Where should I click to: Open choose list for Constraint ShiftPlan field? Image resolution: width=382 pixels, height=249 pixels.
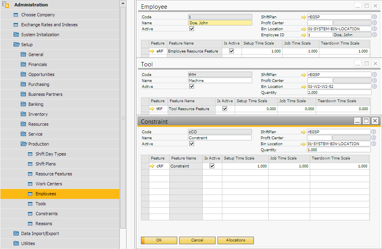click(x=374, y=132)
